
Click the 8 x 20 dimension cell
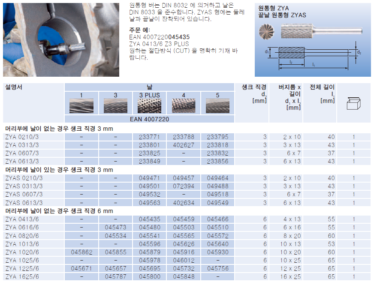[x=292, y=236]
